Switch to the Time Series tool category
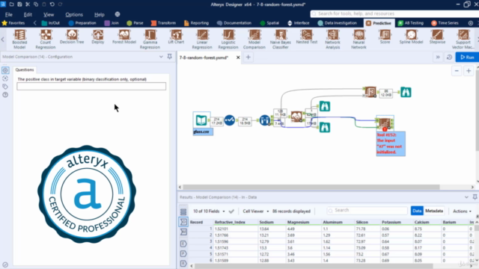479x269 pixels. click(x=445, y=23)
